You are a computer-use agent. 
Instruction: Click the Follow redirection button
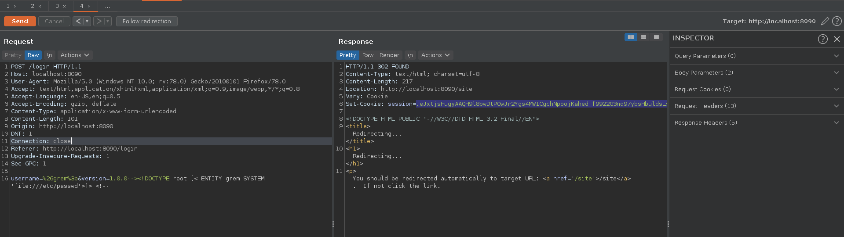[x=146, y=21]
